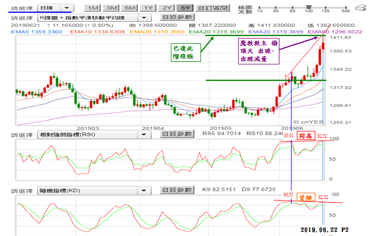Select the 1M time range button
This screenshot has height=236, width=373.
(x=93, y=8)
